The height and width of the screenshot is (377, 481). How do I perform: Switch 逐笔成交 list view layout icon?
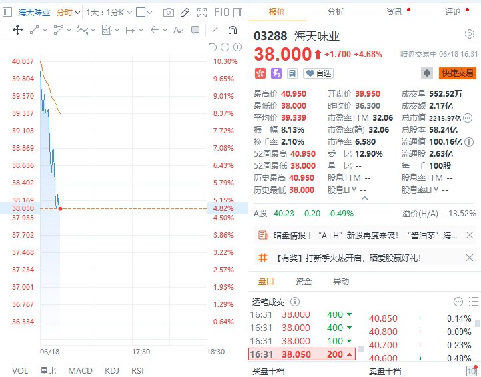coord(473,302)
